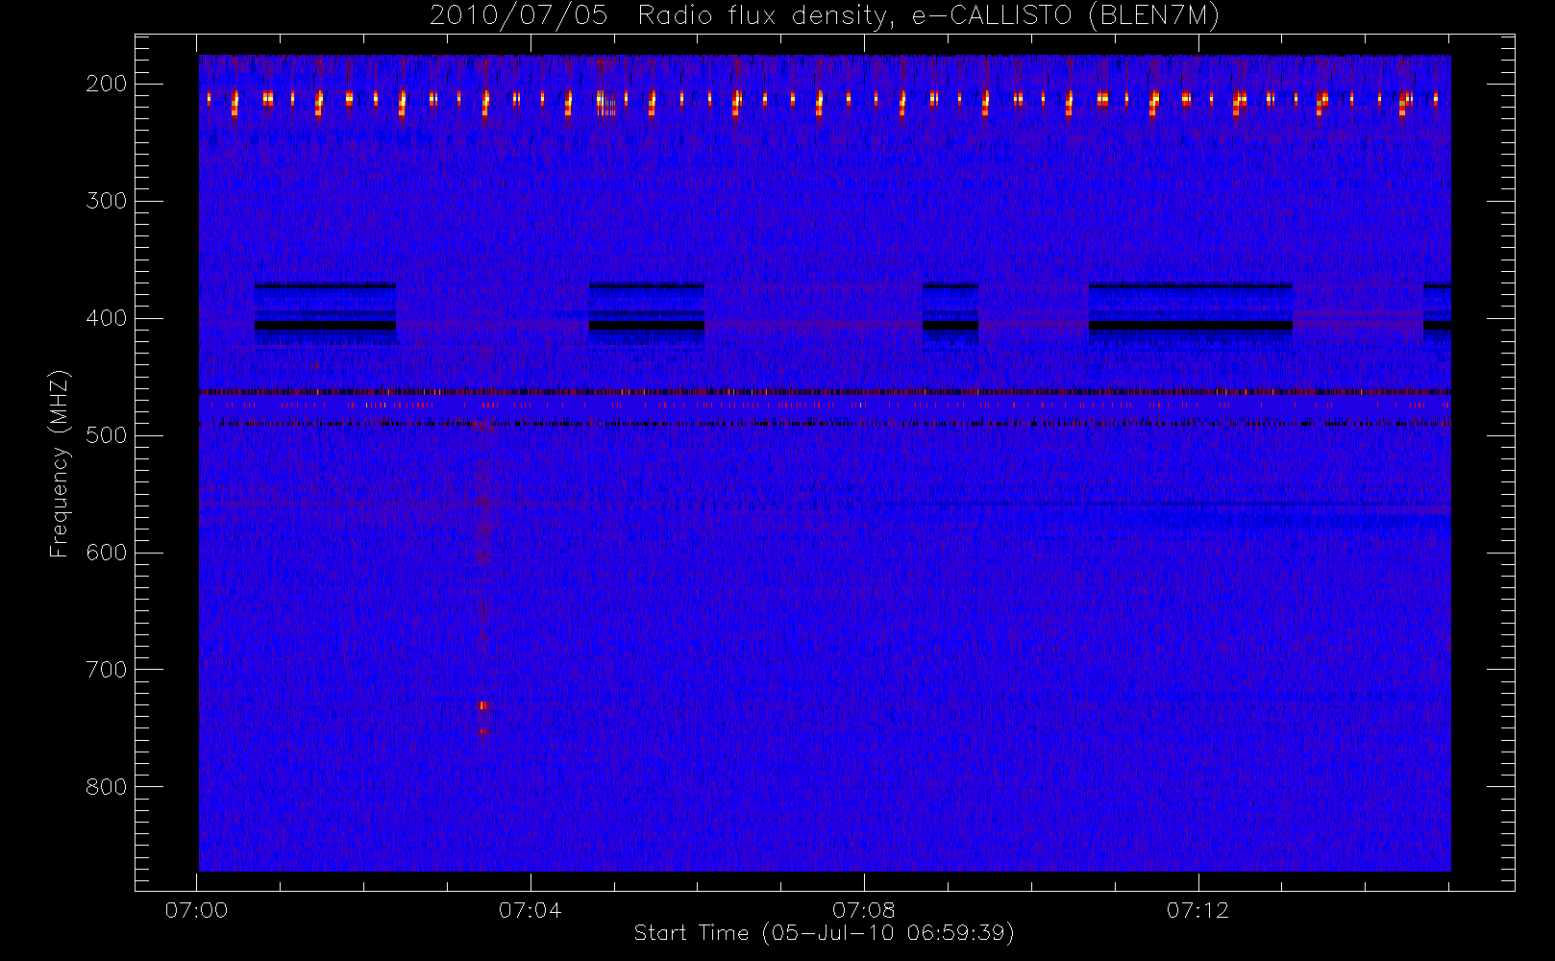Viewport: 1555px width, 961px height.
Task: Click the 'Start Time (05-Jul-10 06:59:39)' axis label
Action: [x=825, y=933]
